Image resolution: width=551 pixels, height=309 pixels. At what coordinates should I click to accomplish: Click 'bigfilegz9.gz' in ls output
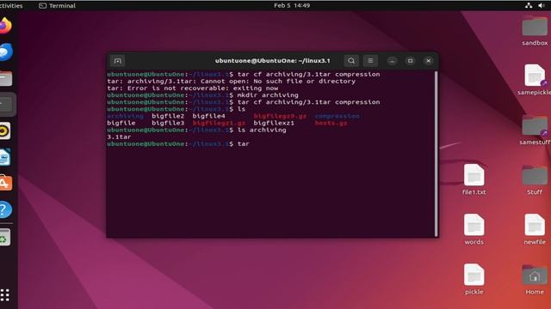(x=280, y=116)
